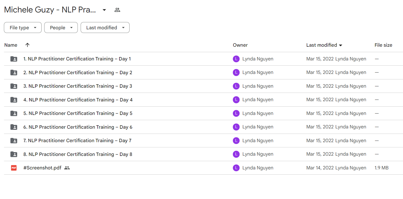The width and height of the screenshot is (403, 199).
Task: Click 'Mar 14, 2022' modified date
Action: (x=320, y=168)
